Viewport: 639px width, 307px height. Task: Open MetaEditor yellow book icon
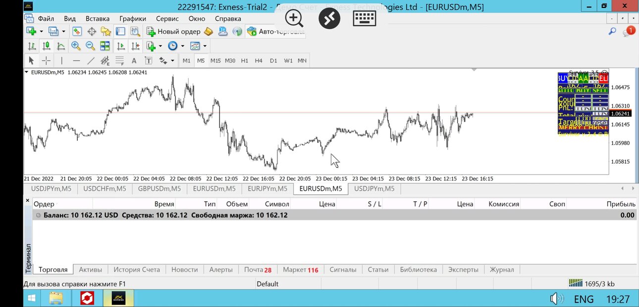[209, 32]
